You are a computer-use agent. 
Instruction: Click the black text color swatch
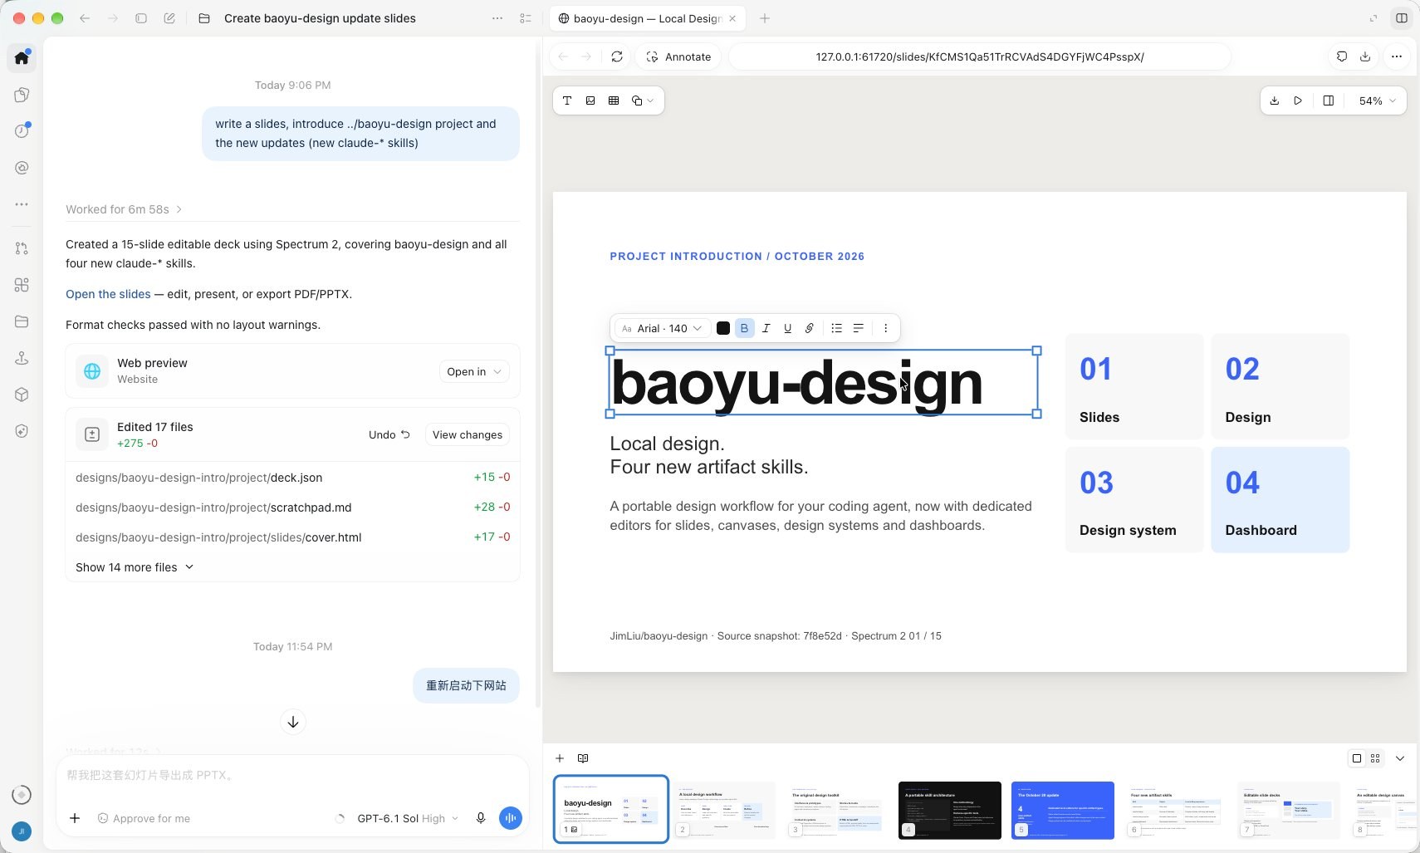pyautogui.click(x=723, y=328)
